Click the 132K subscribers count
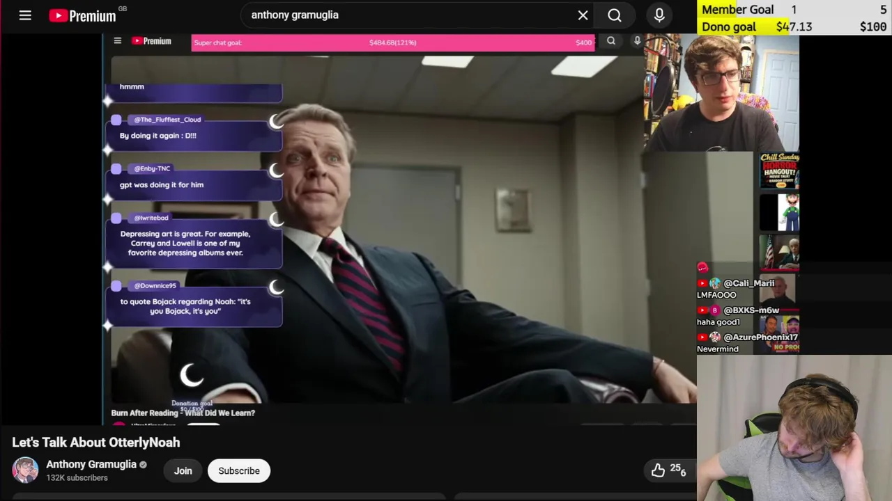 click(x=77, y=478)
